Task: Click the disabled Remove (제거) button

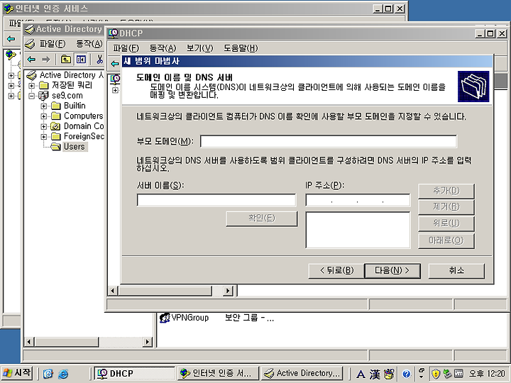Action: pyautogui.click(x=446, y=207)
